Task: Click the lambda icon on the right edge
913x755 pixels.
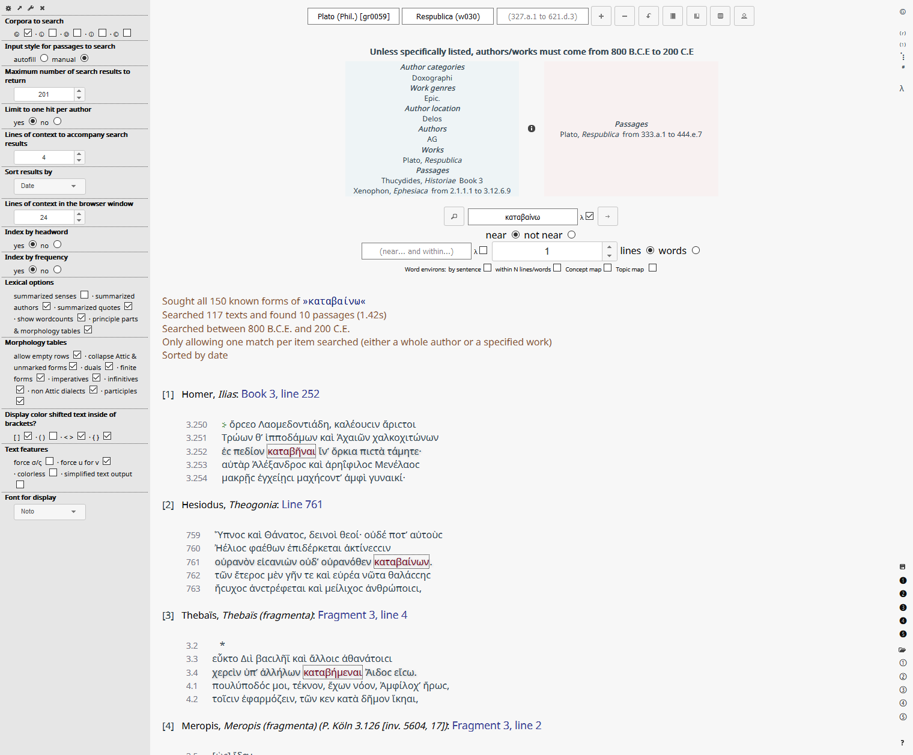Action: point(902,89)
